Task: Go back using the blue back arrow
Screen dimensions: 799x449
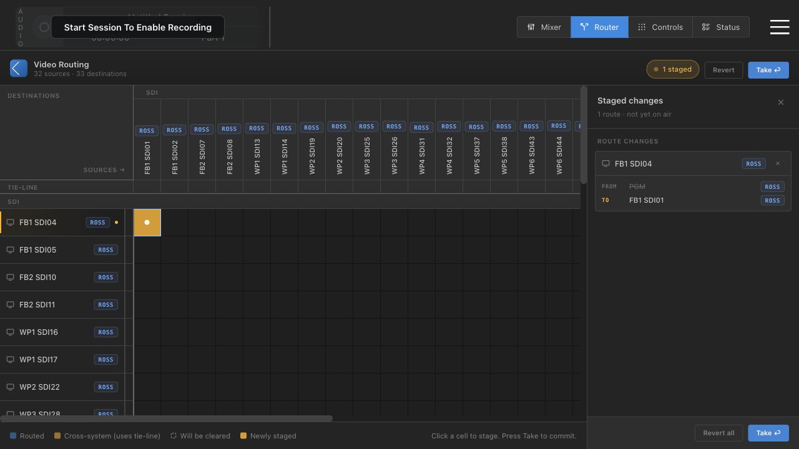Action: tap(19, 69)
